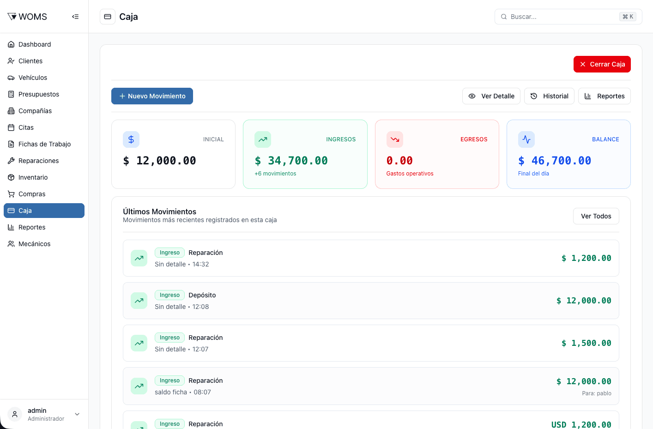Click the icon of the 14:32 Reparación movement

pyautogui.click(x=139, y=258)
